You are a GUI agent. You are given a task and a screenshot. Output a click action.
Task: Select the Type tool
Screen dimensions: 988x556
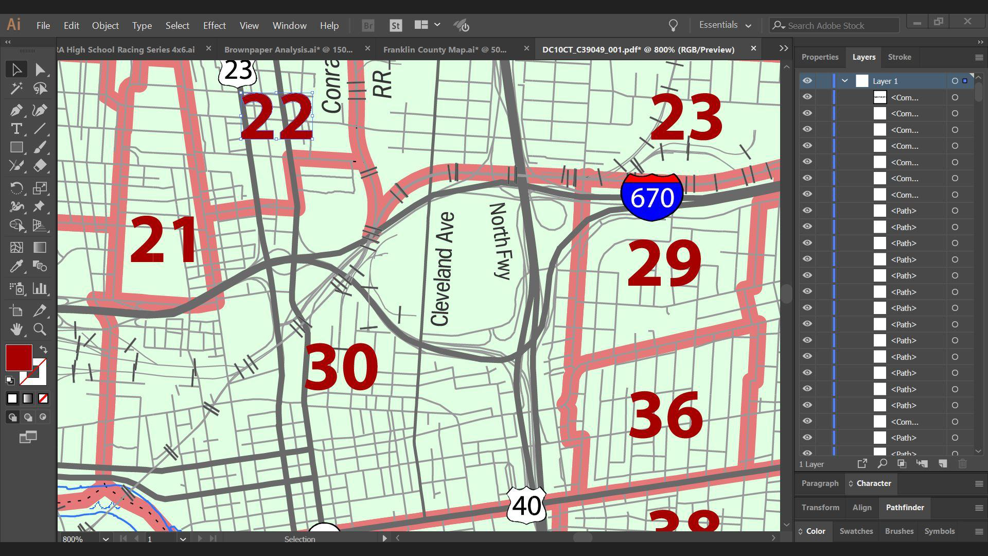point(16,129)
